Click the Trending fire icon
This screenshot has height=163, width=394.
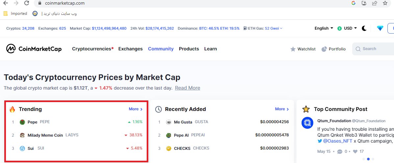coord(12,109)
